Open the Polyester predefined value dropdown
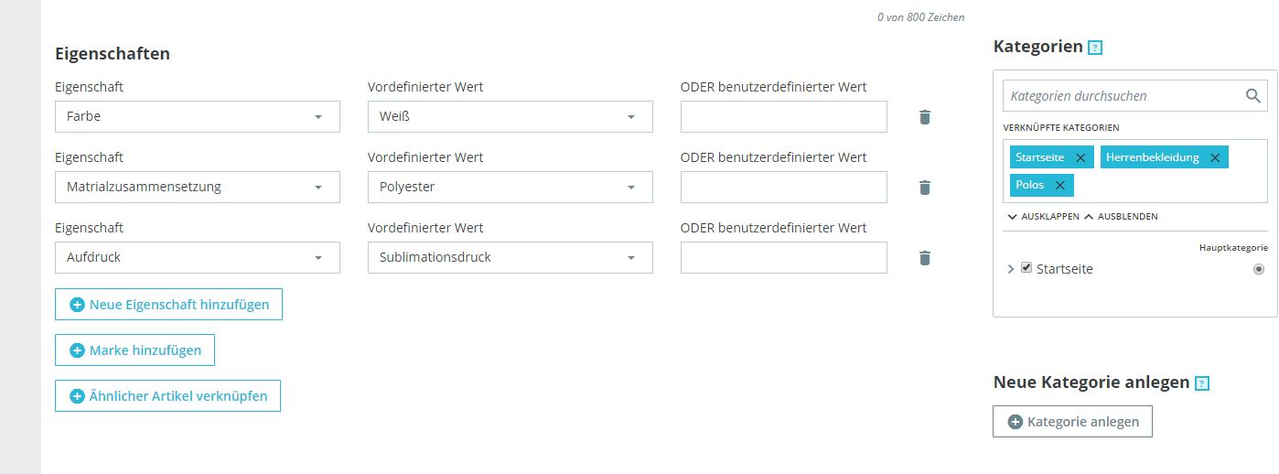This screenshot has height=474, width=1279. 510,188
